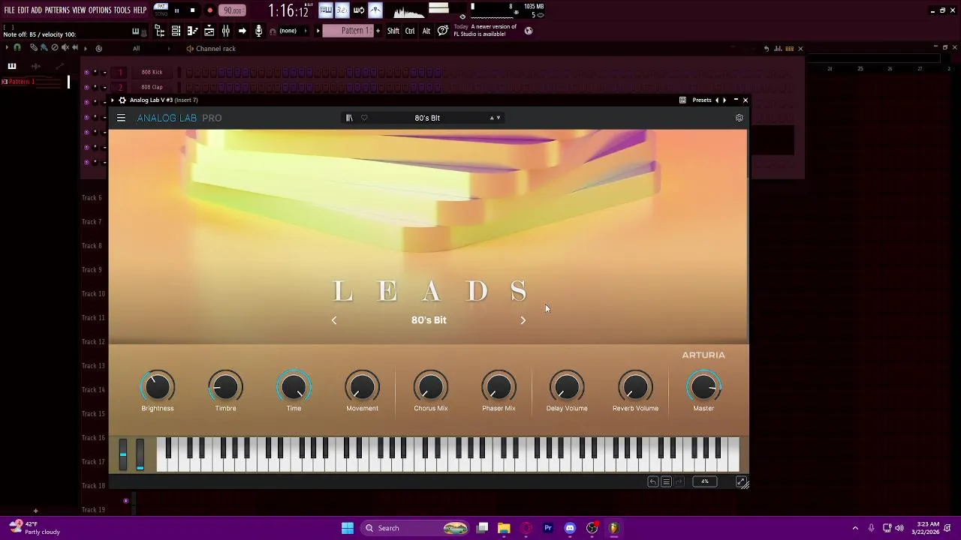Open the EDIT menu
Viewport: 961px width, 540px height.
click(23, 10)
